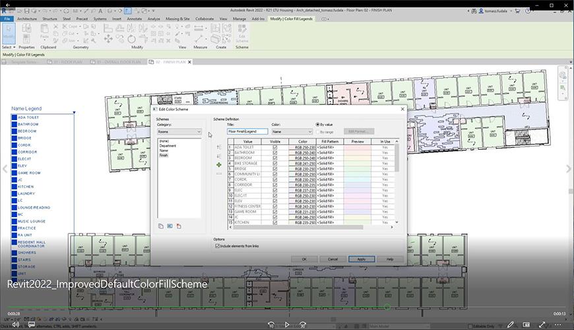Click the Text 'A' icon in quick access toolbar
Image resolution: width=574 pixels, height=330 pixels.
pyautogui.click(x=100, y=11)
